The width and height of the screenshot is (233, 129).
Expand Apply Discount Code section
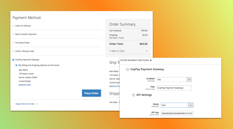(x=25, y=104)
